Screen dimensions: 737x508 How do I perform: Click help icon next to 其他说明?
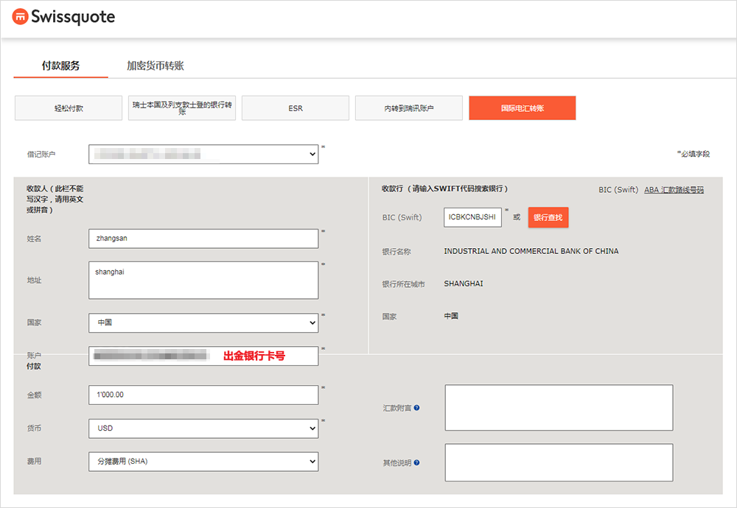tap(416, 462)
